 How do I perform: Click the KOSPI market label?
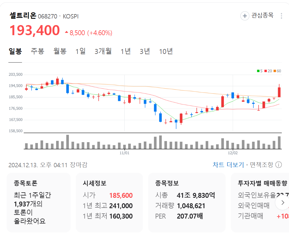click(x=71, y=16)
